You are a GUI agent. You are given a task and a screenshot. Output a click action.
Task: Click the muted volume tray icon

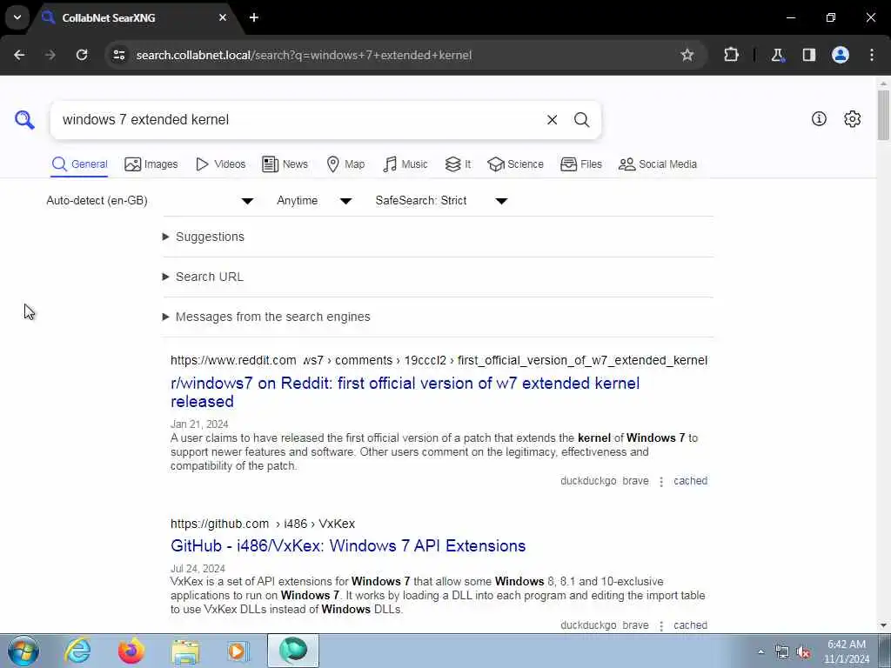click(803, 652)
